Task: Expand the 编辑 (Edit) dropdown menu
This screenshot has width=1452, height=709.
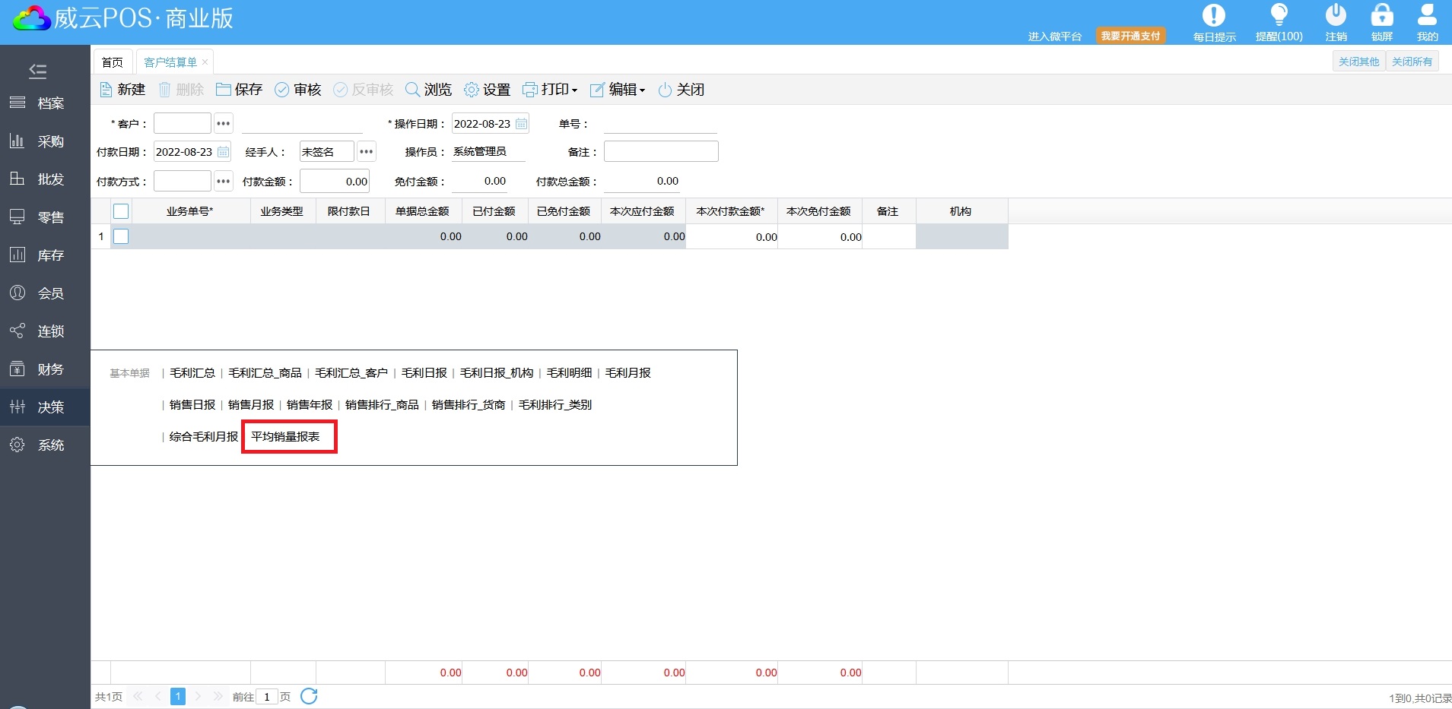Action: point(618,90)
